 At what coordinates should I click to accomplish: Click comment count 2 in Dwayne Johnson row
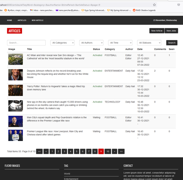click(155, 71)
